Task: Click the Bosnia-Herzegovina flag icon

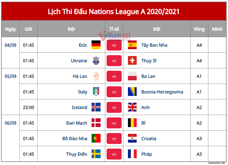Action: [x=132, y=92]
